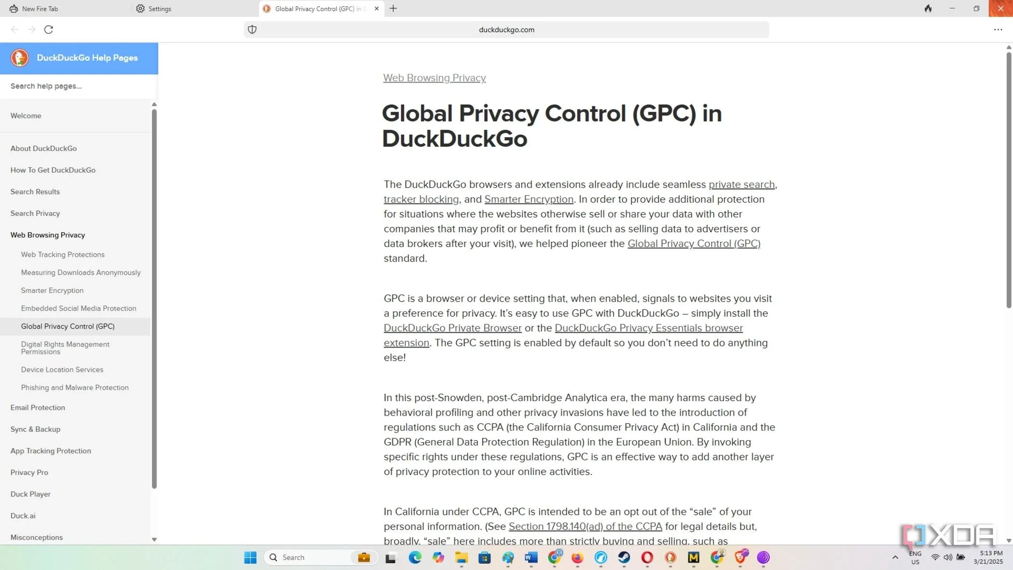Expand App Tracking Protection section

[x=51, y=451]
